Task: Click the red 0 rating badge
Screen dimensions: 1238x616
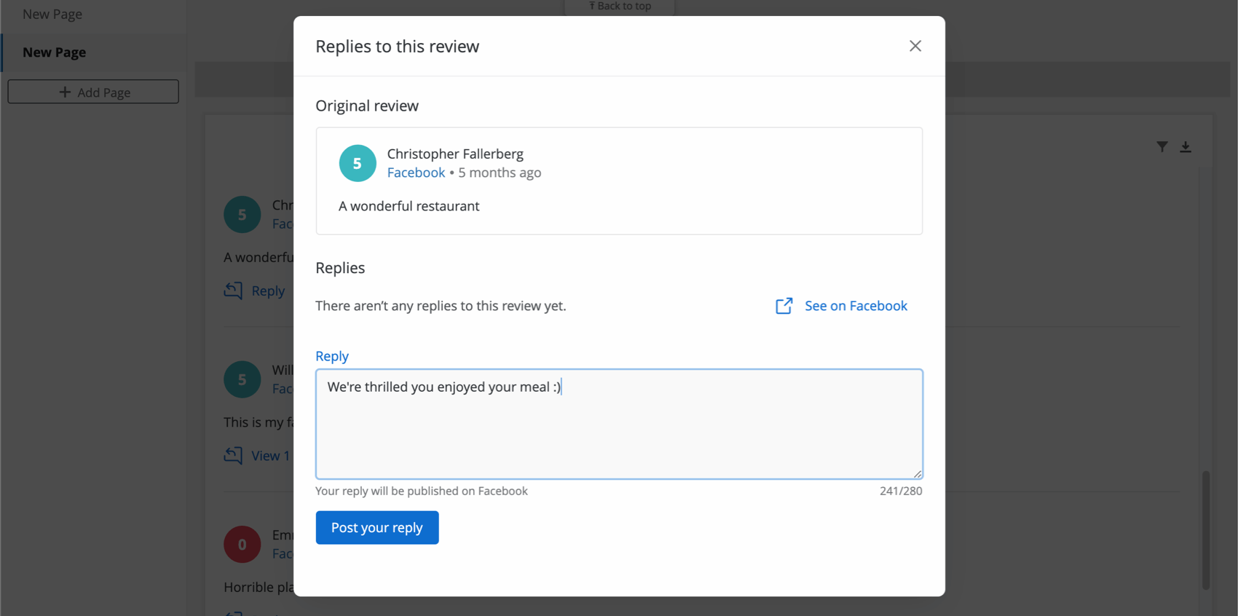Action: point(242,545)
